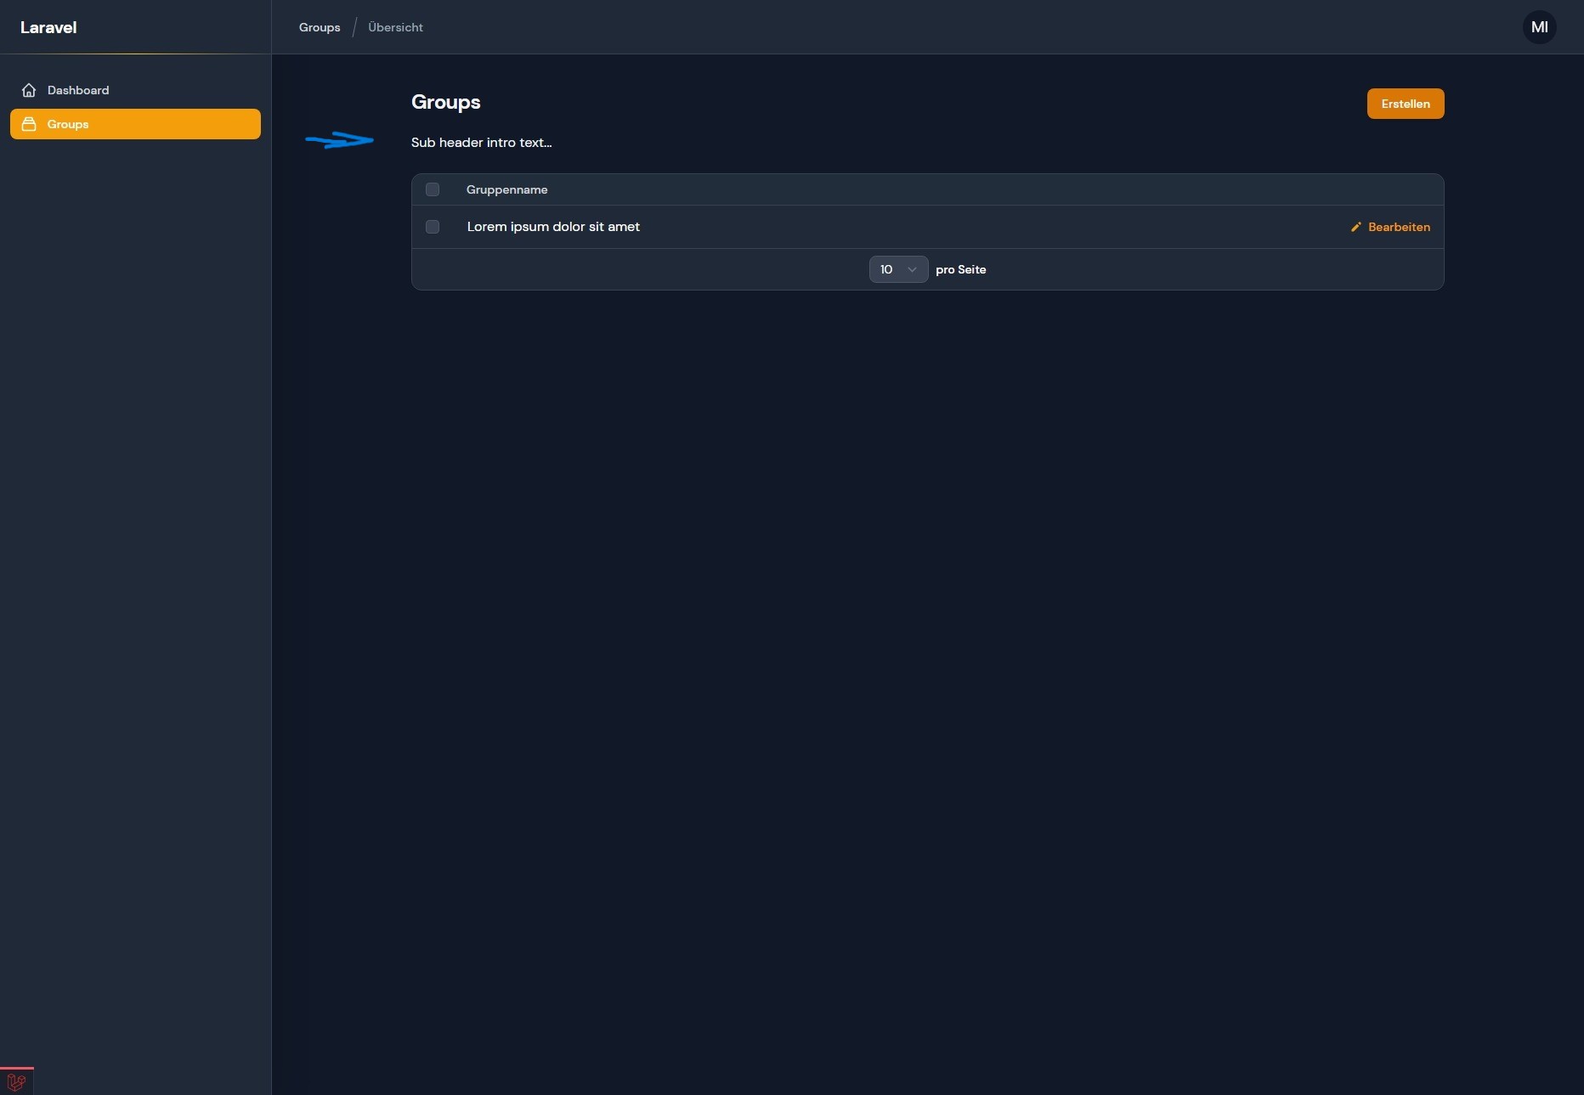Open the 10 per page dropdown
Screen dimensions: 1584x1095
(898, 269)
